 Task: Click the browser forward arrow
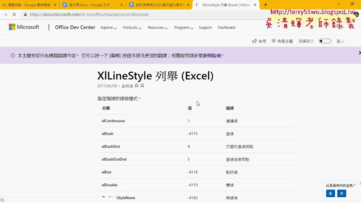[x=5, y=14]
